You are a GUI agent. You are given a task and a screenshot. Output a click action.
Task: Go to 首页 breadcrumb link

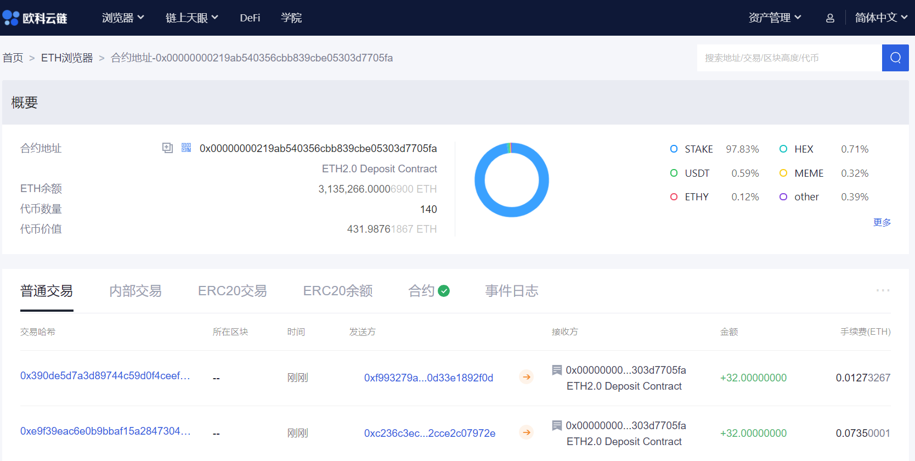coord(13,58)
